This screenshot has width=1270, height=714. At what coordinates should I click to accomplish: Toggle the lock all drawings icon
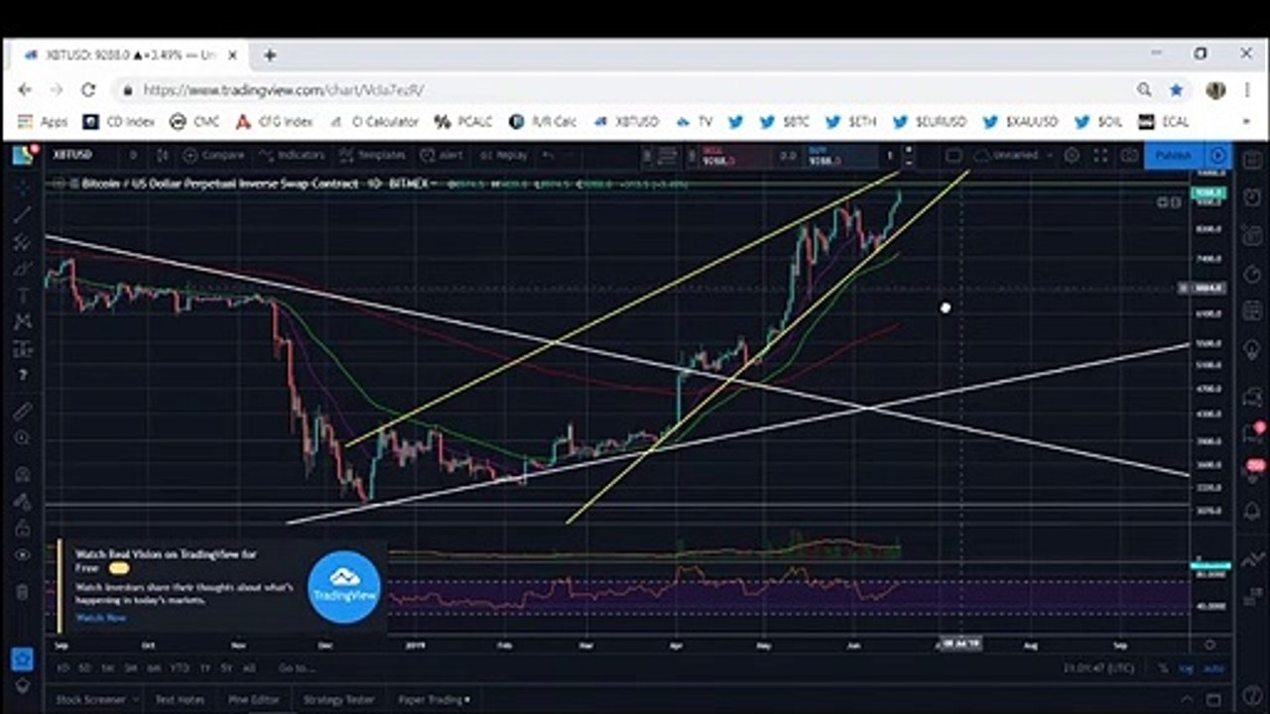(x=22, y=529)
